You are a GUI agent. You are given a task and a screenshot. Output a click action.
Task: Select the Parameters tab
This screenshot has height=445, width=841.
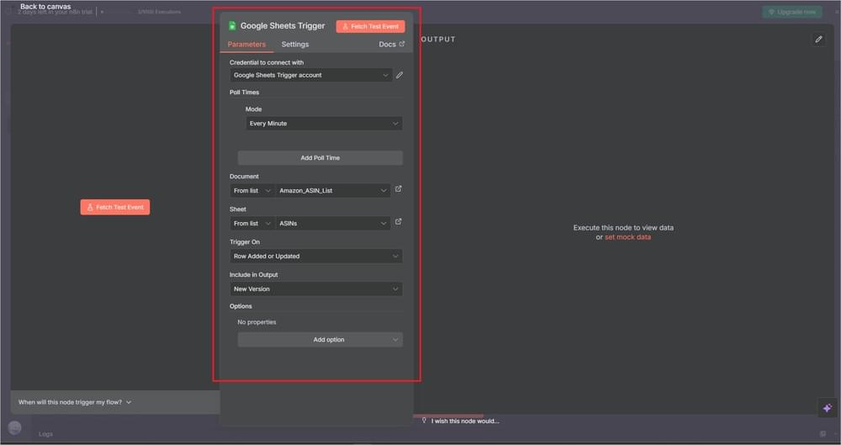click(246, 45)
